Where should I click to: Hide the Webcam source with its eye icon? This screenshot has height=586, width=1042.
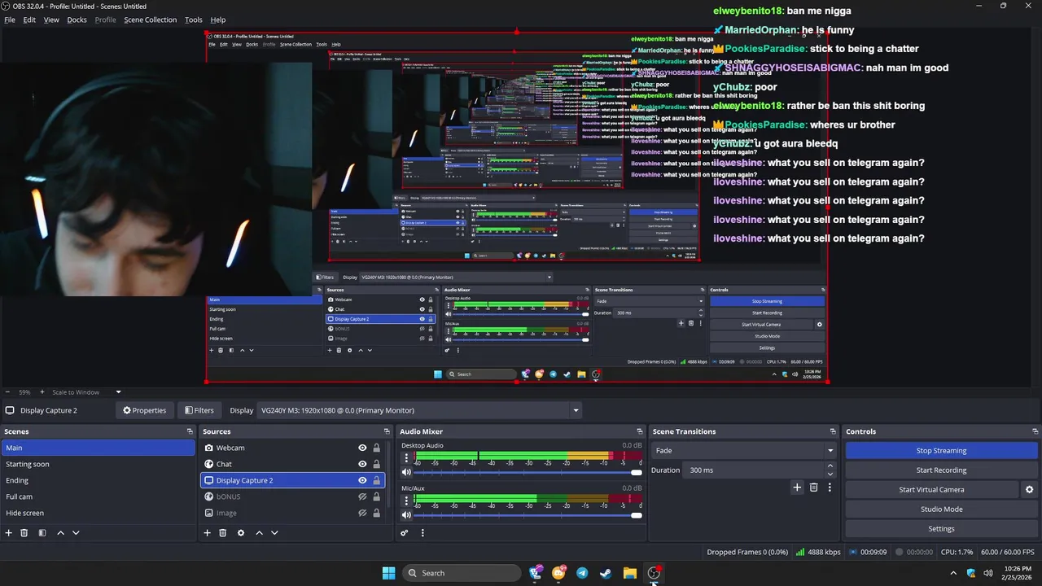362,448
